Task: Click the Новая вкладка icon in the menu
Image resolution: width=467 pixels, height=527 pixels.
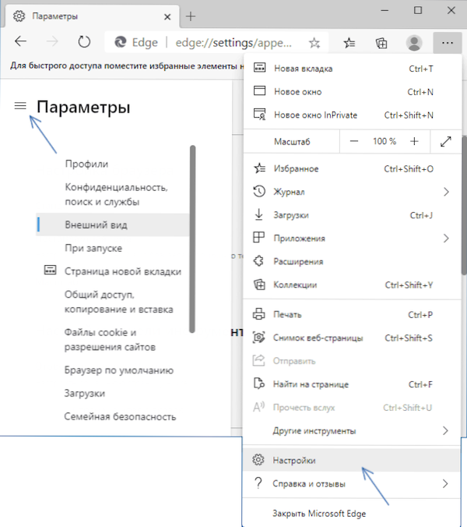Action: 259,68
